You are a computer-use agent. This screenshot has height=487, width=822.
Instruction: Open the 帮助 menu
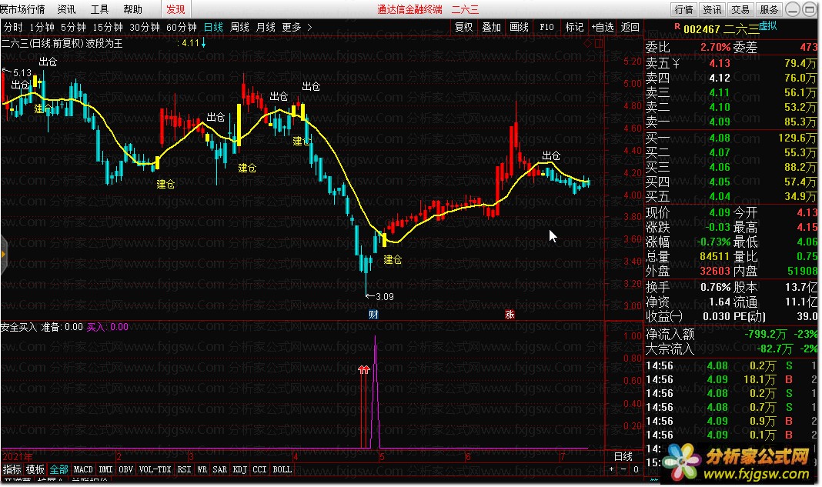[132, 9]
